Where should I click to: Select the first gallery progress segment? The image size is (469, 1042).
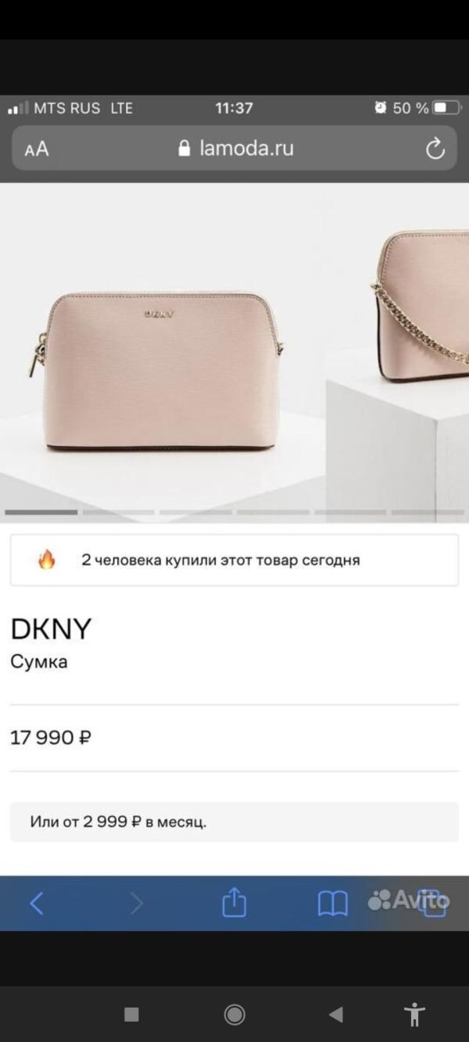pos(41,512)
